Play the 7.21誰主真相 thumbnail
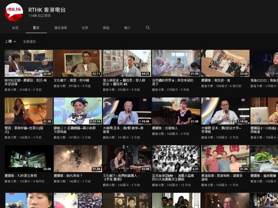The width and height of the screenshot is (278, 208). click(x=29, y=158)
